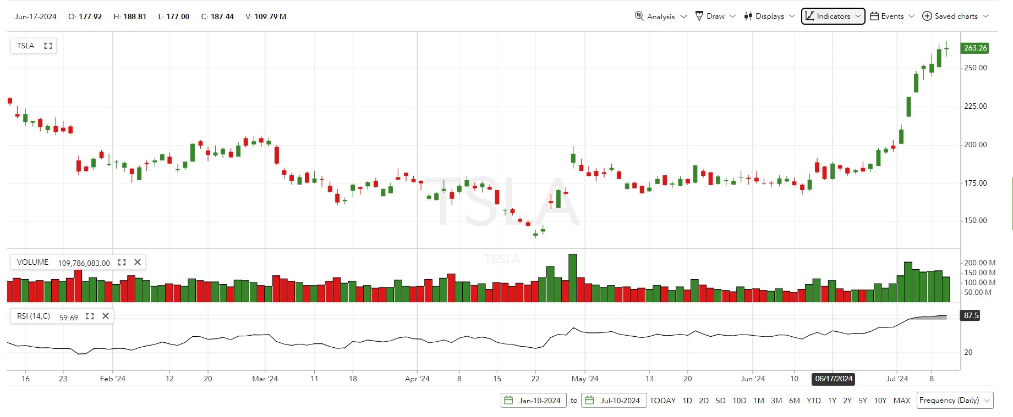1013x417 pixels.
Task: Click the L: 177.00 low readout
Action: (x=174, y=16)
